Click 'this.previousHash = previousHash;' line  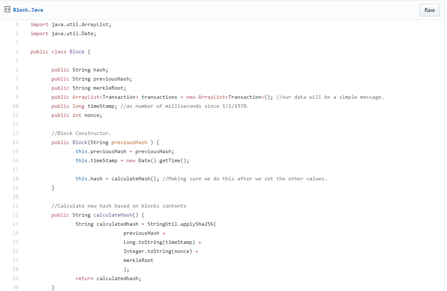pos(125,152)
